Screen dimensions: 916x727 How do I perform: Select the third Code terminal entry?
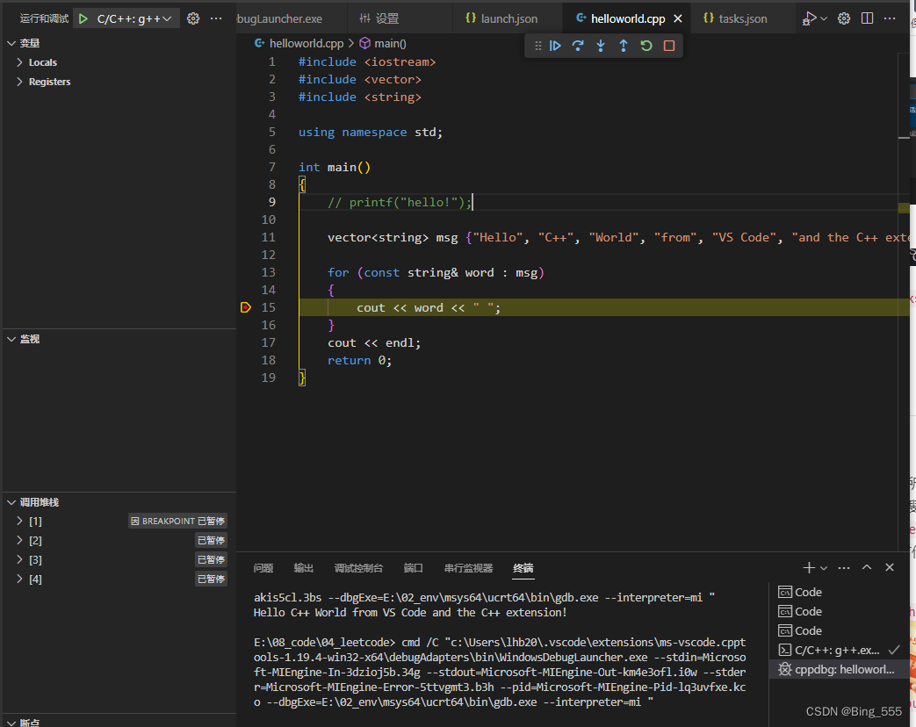(x=839, y=630)
